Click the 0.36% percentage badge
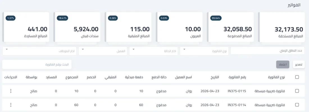The image size is (309, 112). coord(113,18)
